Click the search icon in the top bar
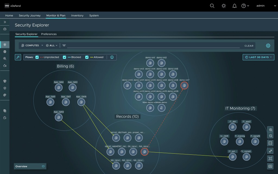The image size is (278, 174). (212, 6)
